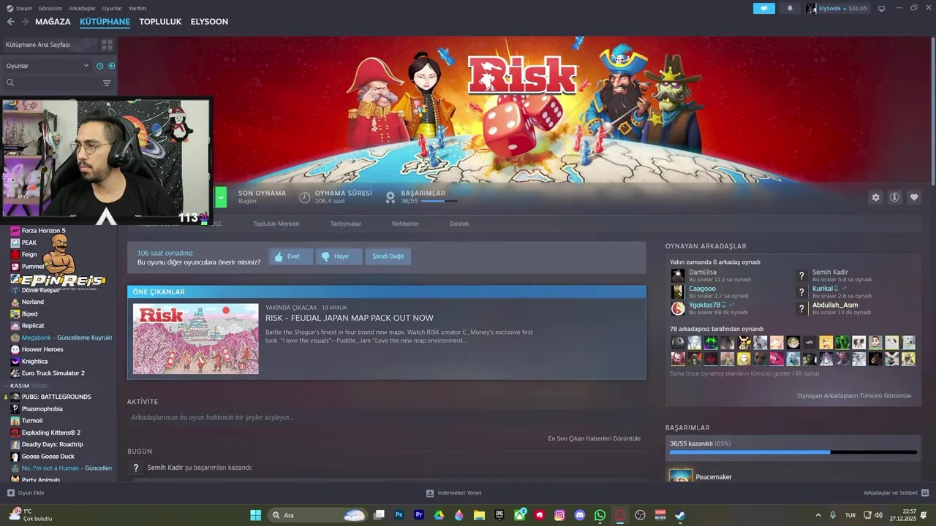The height and width of the screenshot is (526, 936).
Task: Open Premiere Pro from the taskbar
Action: coord(419,515)
